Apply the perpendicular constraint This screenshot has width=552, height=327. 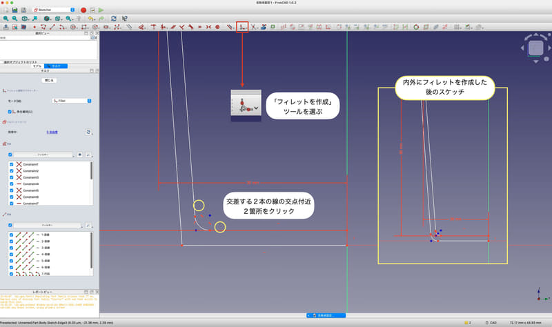pos(181,27)
